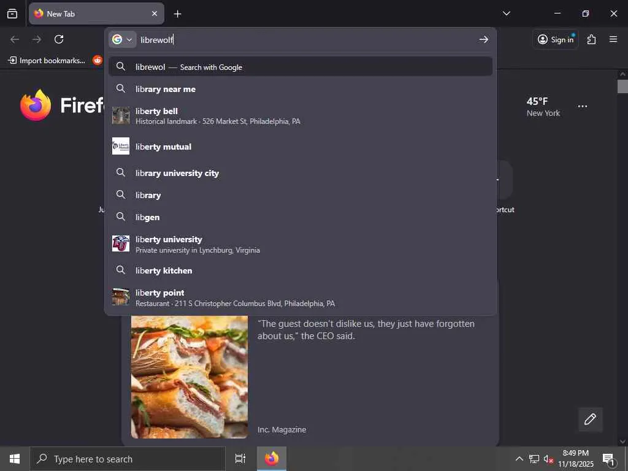Click the Liberty Mutual logo thumbnail
Viewport: 628px width, 471px height.
coord(121,146)
